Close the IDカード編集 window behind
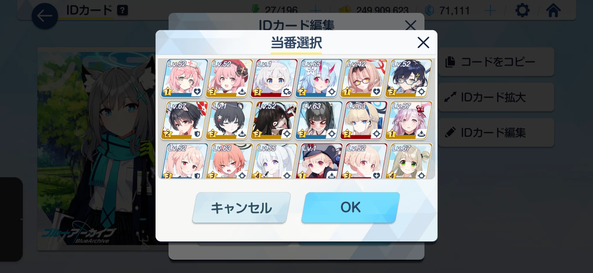The height and width of the screenshot is (273, 593). pyautogui.click(x=411, y=25)
